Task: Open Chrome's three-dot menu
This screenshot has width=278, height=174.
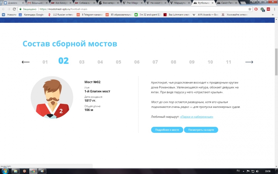Action: 274,9
